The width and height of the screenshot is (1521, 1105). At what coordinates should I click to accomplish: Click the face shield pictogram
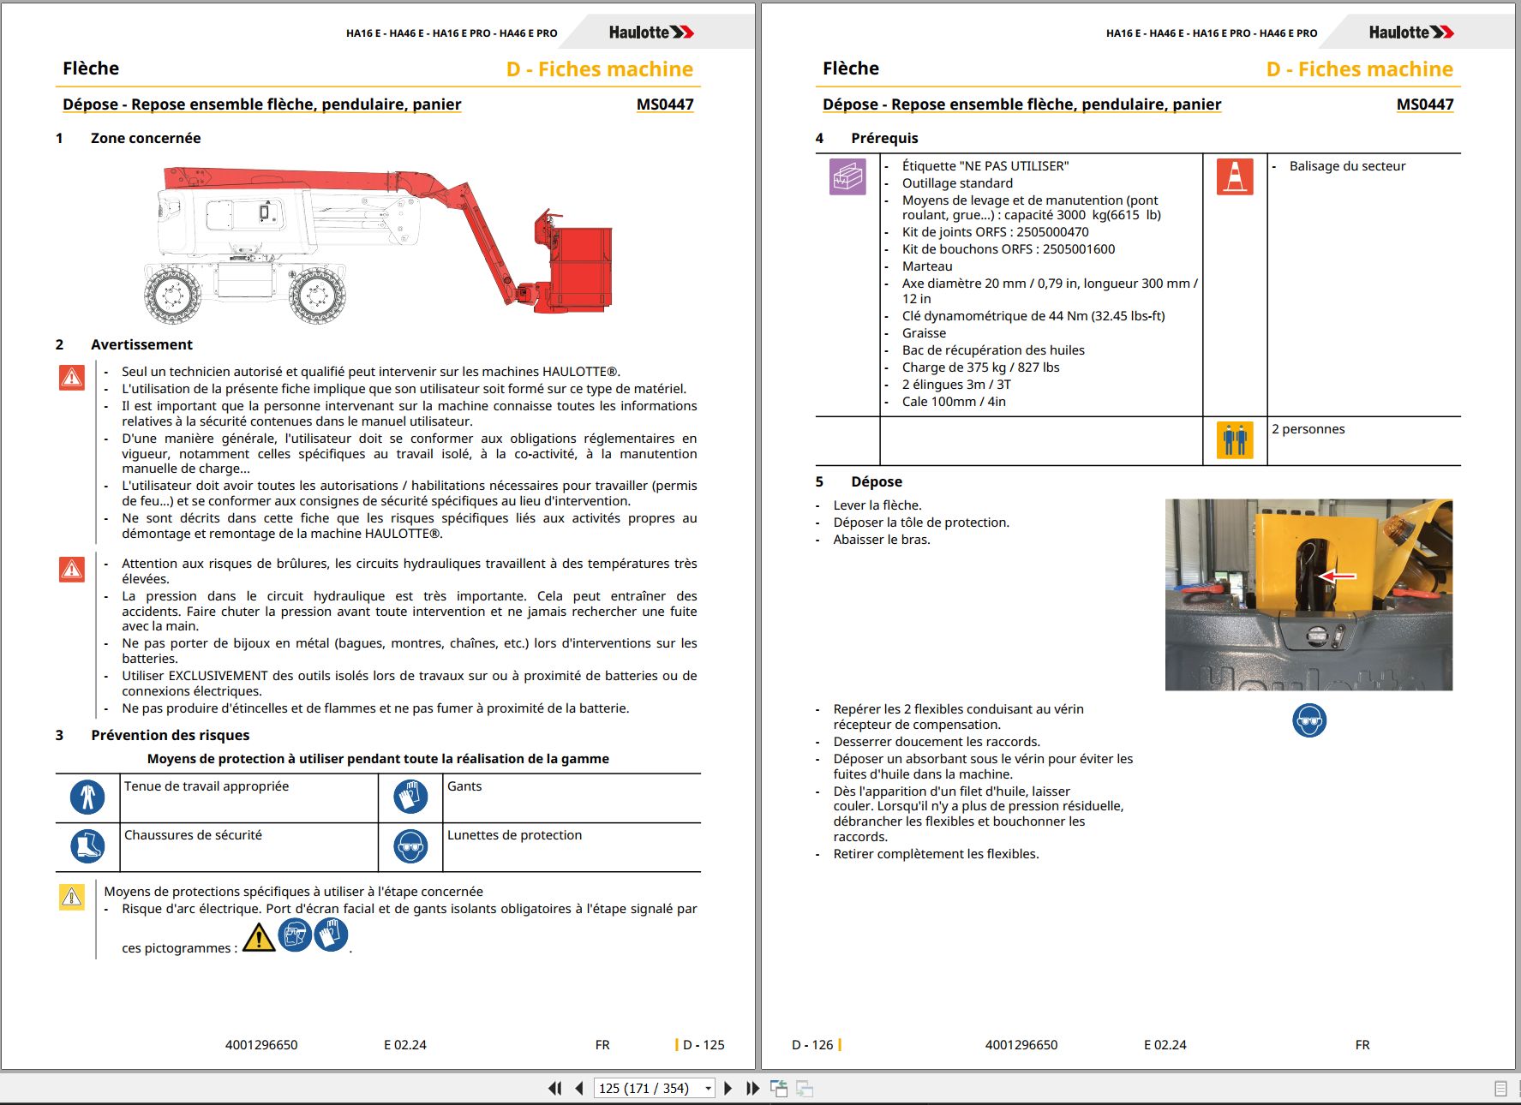point(295,935)
